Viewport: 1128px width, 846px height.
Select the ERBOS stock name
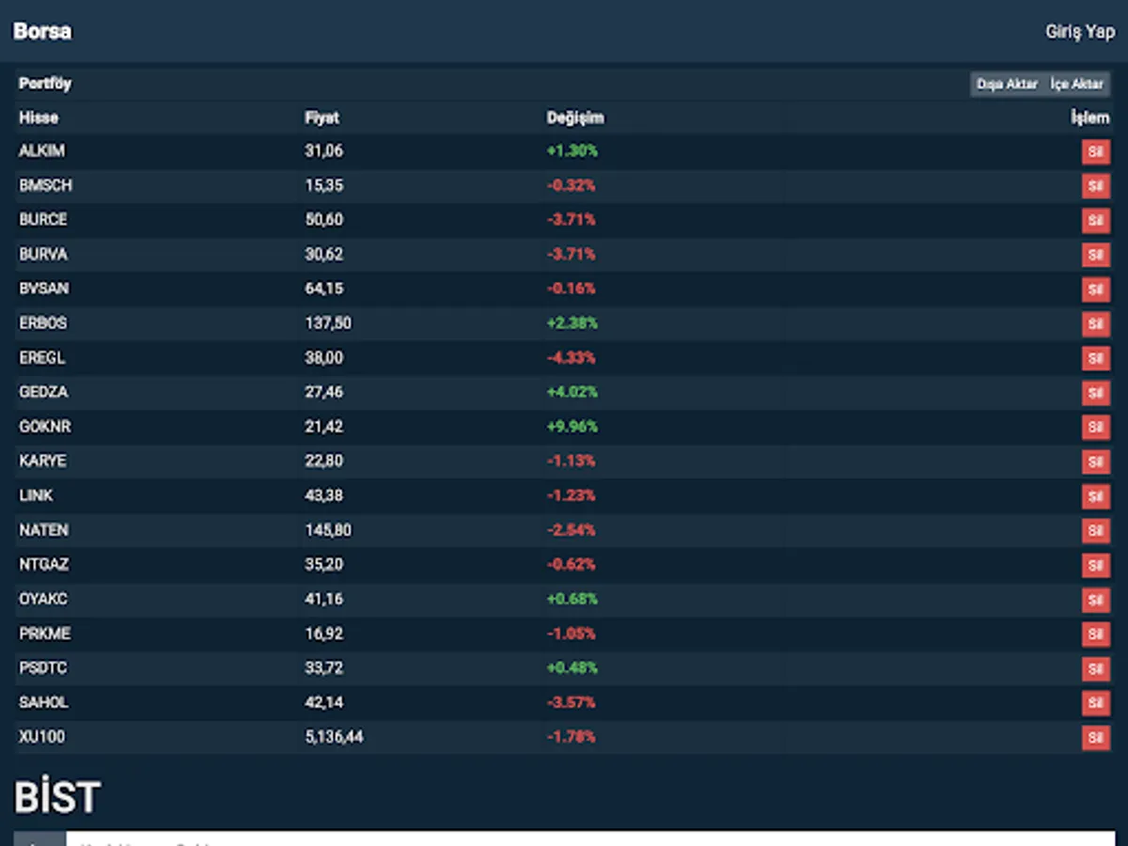click(x=43, y=323)
